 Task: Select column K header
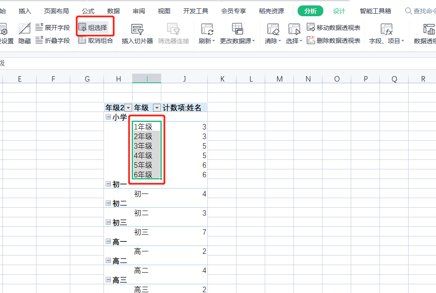(222, 79)
